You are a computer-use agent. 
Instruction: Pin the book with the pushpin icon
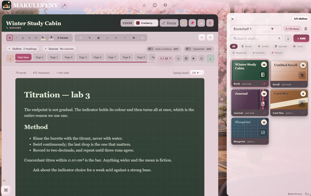pos(192,23)
